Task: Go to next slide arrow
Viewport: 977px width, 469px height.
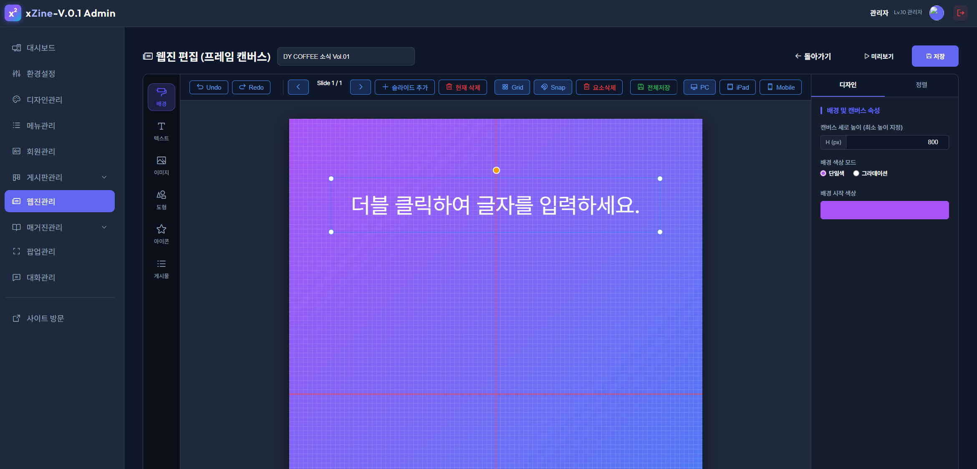Action: coord(361,87)
